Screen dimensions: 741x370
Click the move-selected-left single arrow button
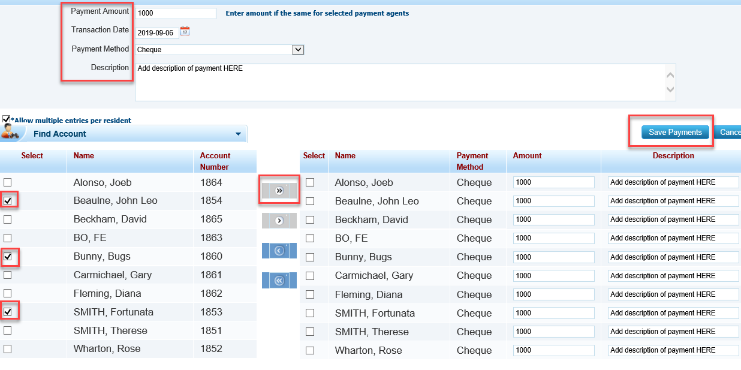pos(279,251)
